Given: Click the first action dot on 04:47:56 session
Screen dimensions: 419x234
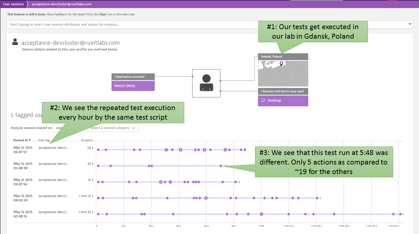Looking at the screenshot, I should [98, 182].
